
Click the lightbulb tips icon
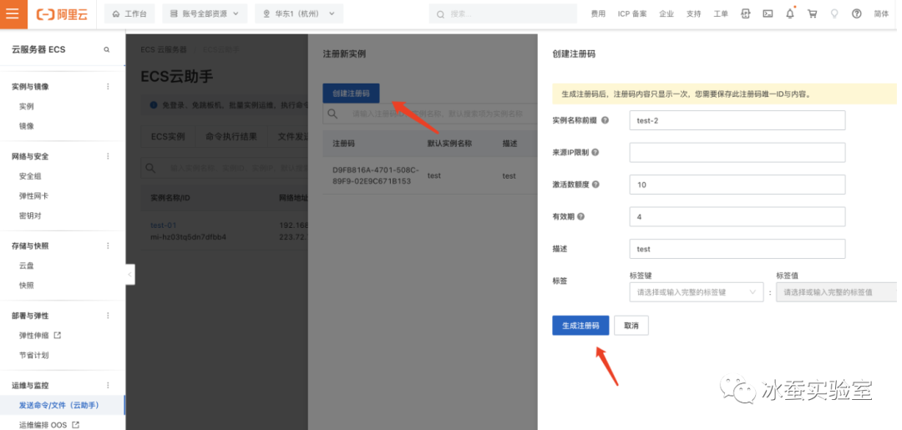coord(834,14)
